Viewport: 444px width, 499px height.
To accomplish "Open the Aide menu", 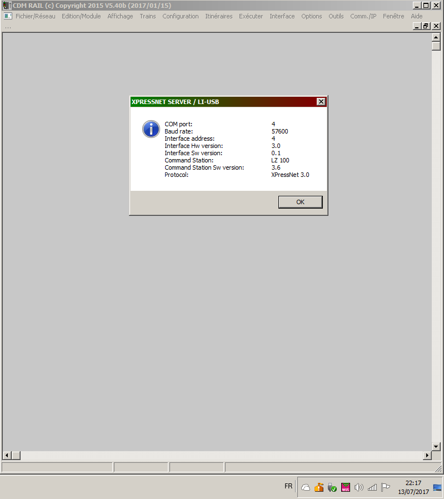I will tap(417, 16).
